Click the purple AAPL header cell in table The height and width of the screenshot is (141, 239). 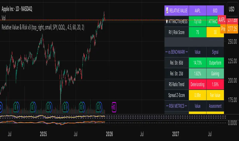tap(197, 11)
